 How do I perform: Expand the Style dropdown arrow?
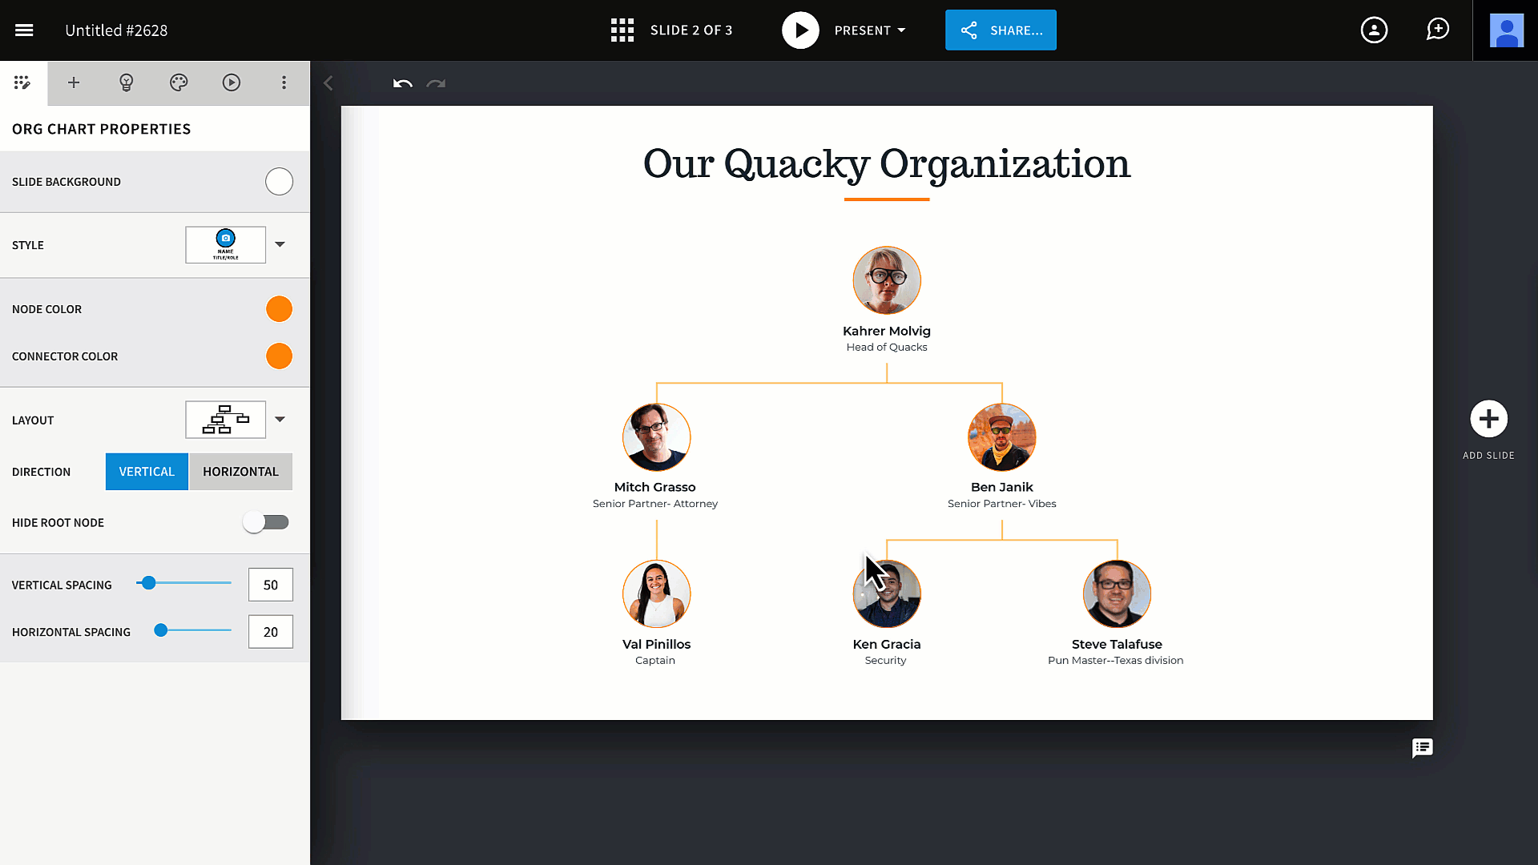pyautogui.click(x=280, y=244)
